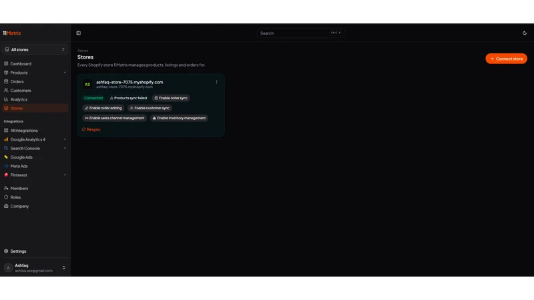Click the Connected status badge

pyautogui.click(x=93, y=98)
